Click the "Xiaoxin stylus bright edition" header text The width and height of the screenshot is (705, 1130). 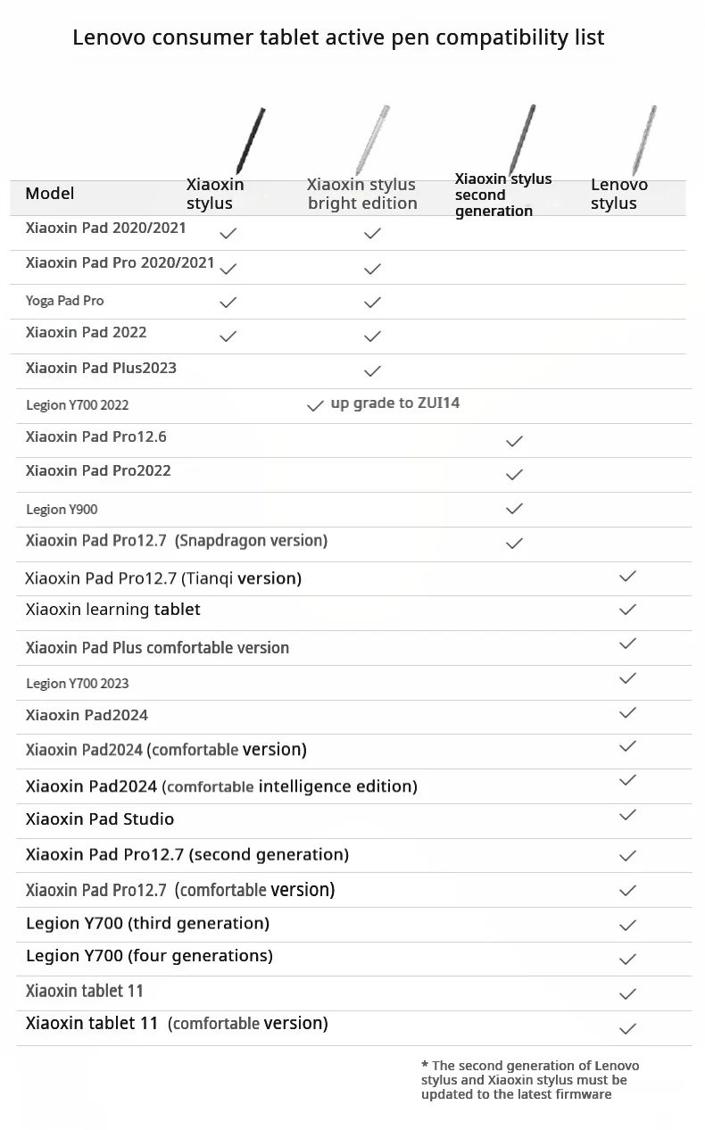tap(361, 194)
